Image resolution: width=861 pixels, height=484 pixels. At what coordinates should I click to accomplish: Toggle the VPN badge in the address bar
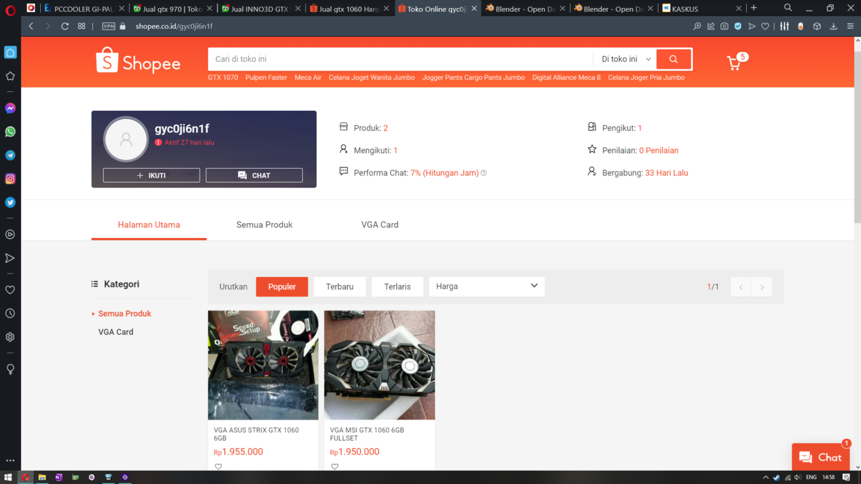coord(108,26)
